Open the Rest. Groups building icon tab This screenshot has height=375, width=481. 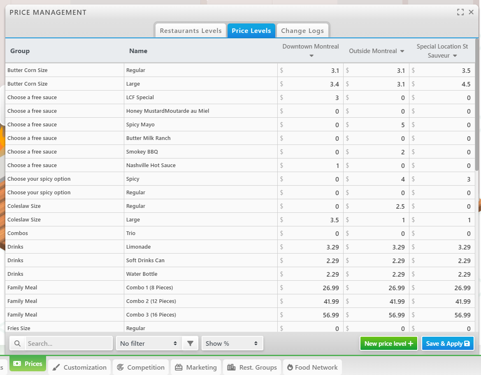click(252, 367)
